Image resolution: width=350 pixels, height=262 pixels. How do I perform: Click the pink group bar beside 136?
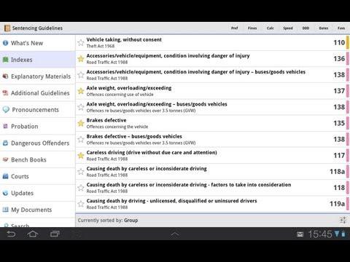[348, 59]
